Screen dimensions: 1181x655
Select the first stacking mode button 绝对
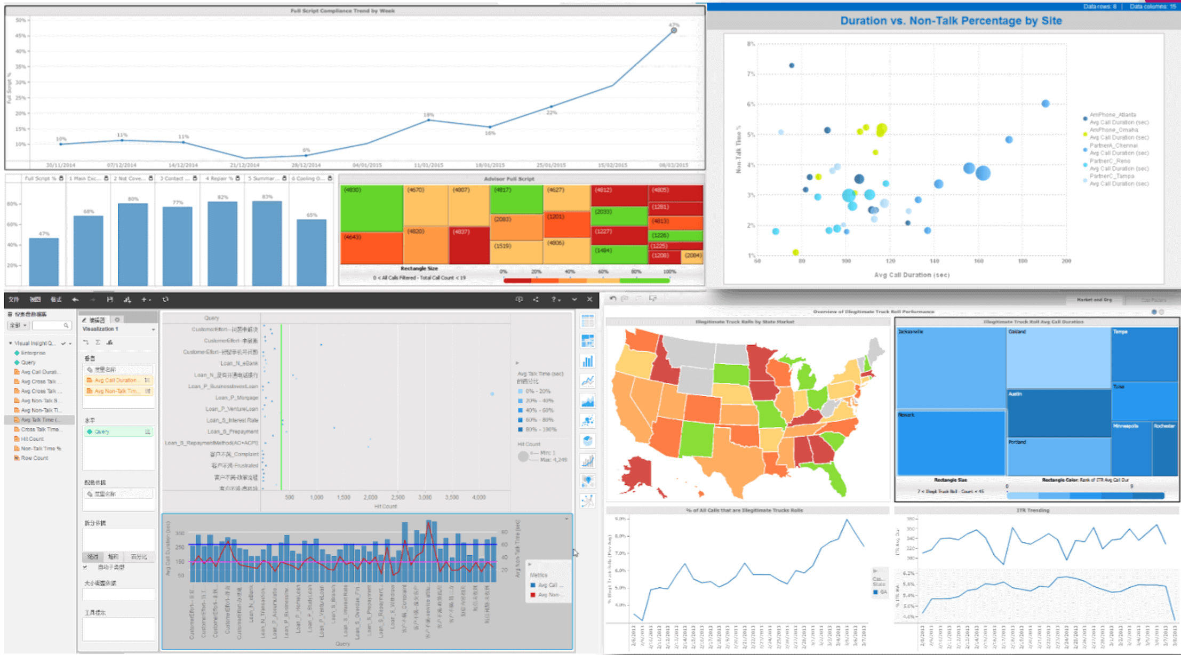click(93, 557)
